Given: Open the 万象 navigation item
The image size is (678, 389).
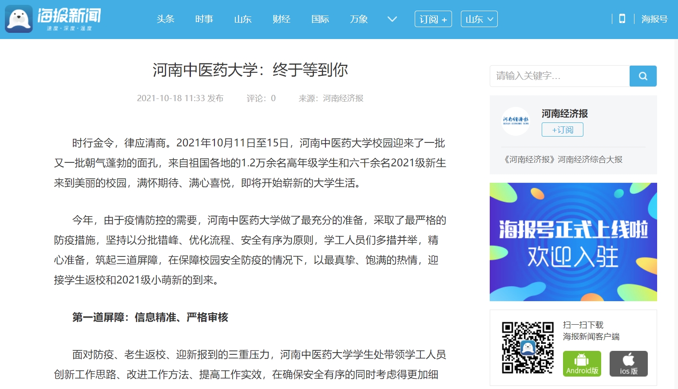Looking at the screenshot, I should [359, 19].
